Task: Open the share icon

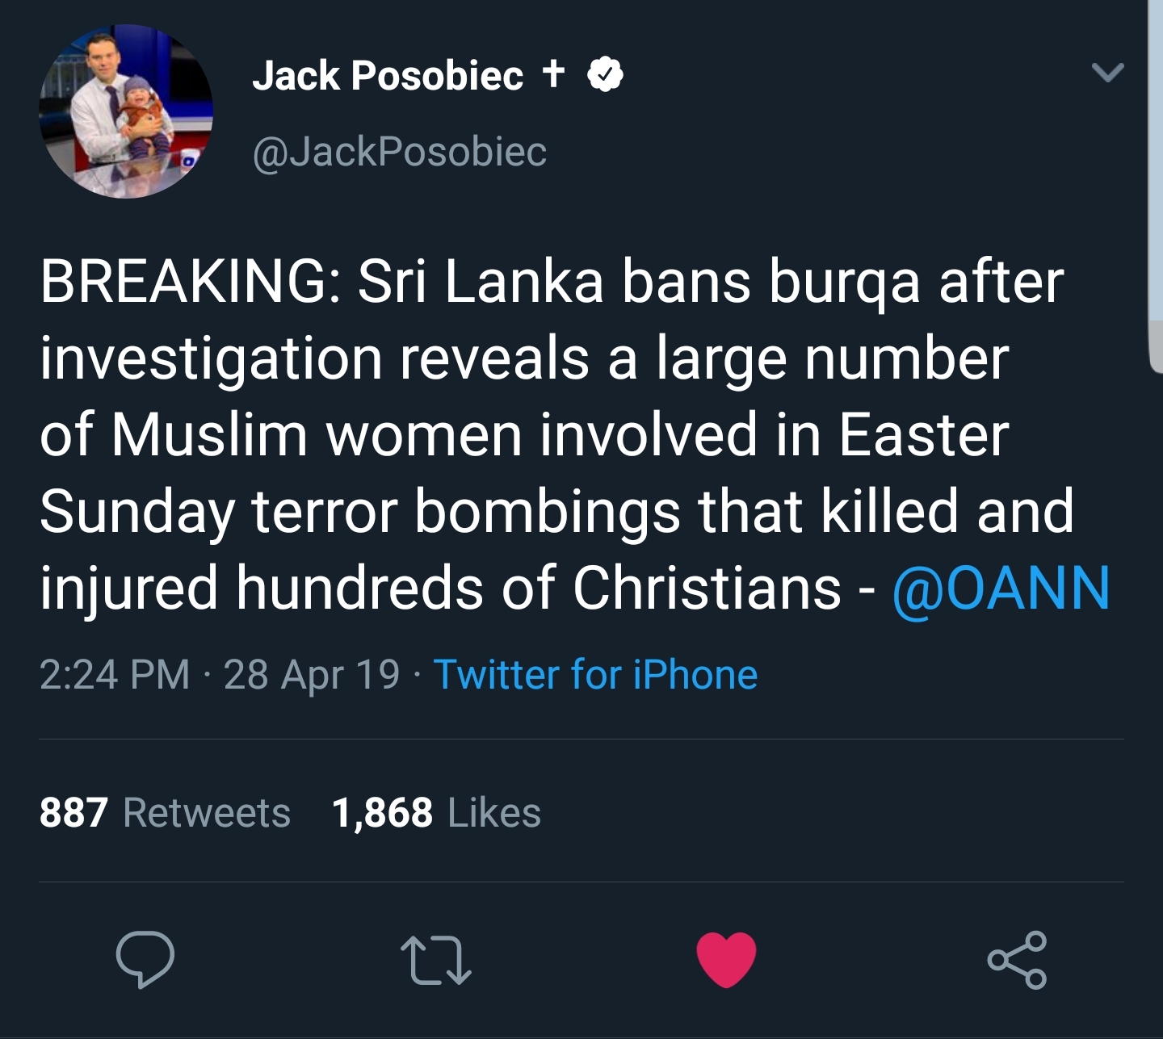Action: click(x=1018, y=960)
